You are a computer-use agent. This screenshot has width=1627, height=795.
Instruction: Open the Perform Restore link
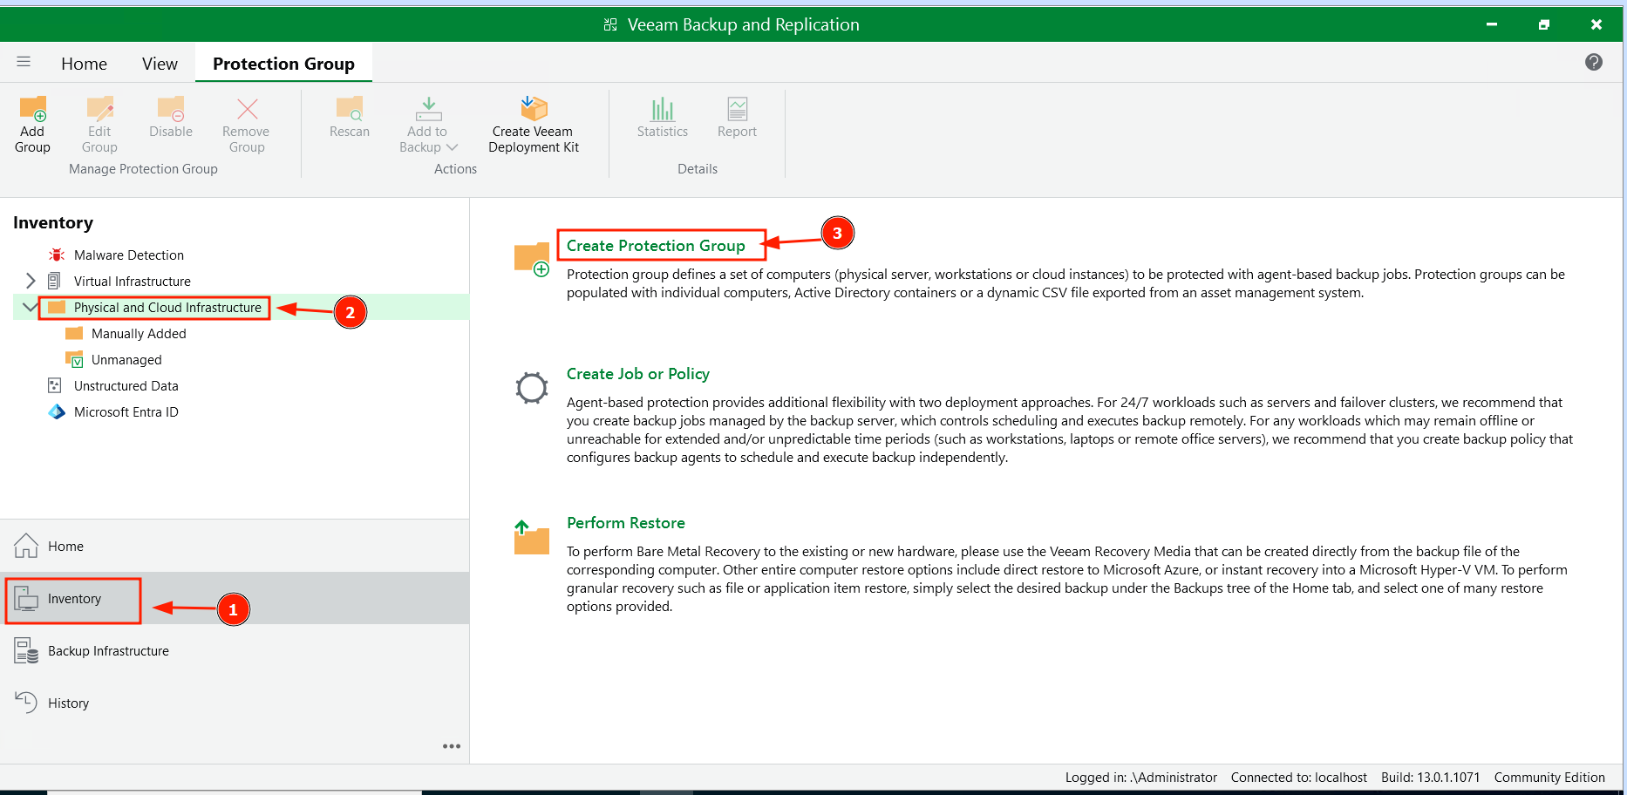click(626, 523)
